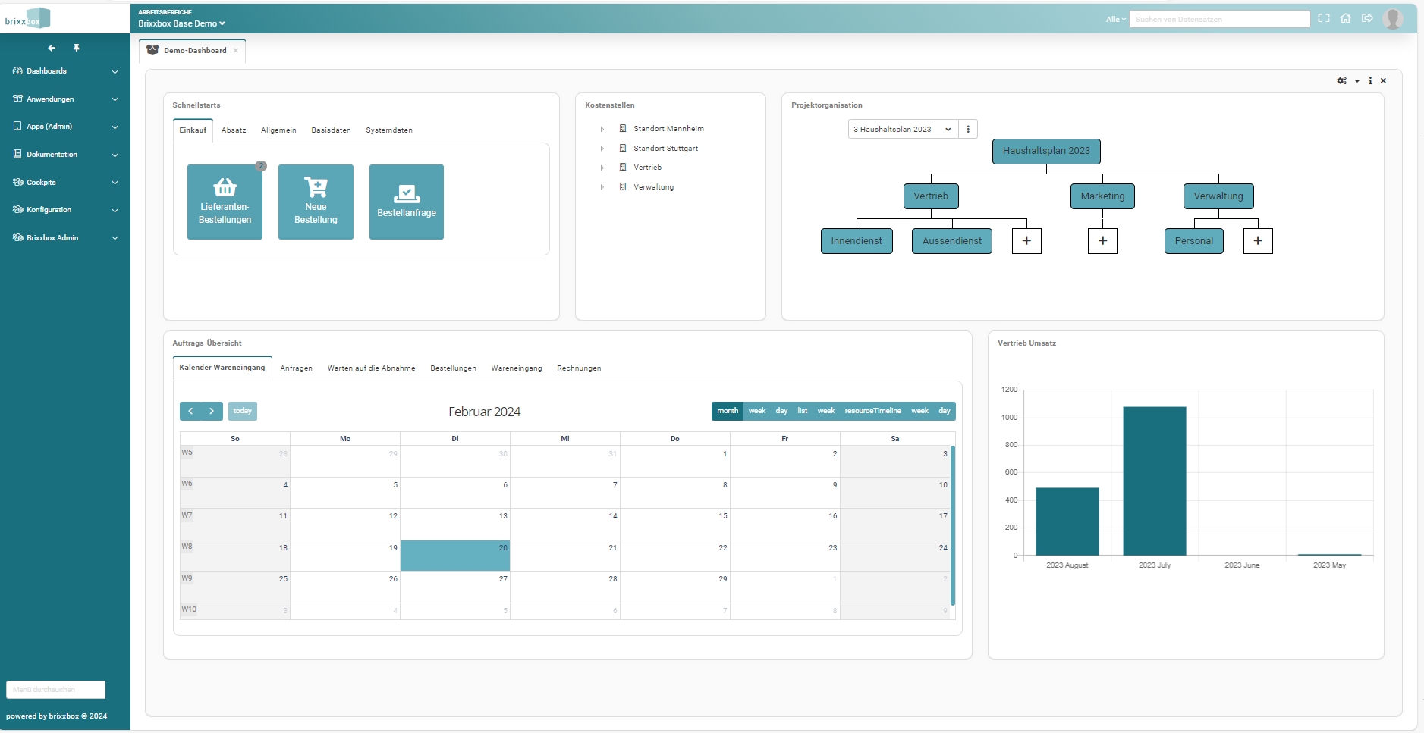Open the three-dot menu beside Haushaltsplan 2023
Image resolution: width=1424 pixels, height=733 pixels.
(968, 130)
